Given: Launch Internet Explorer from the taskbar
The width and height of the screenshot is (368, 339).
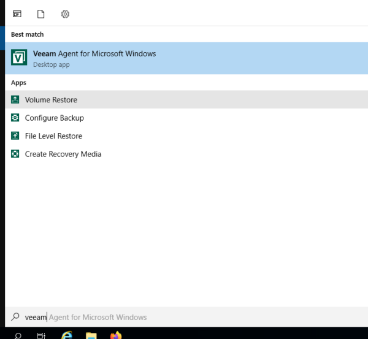Looking at the screenshot, I should click(x=67, y=335).
